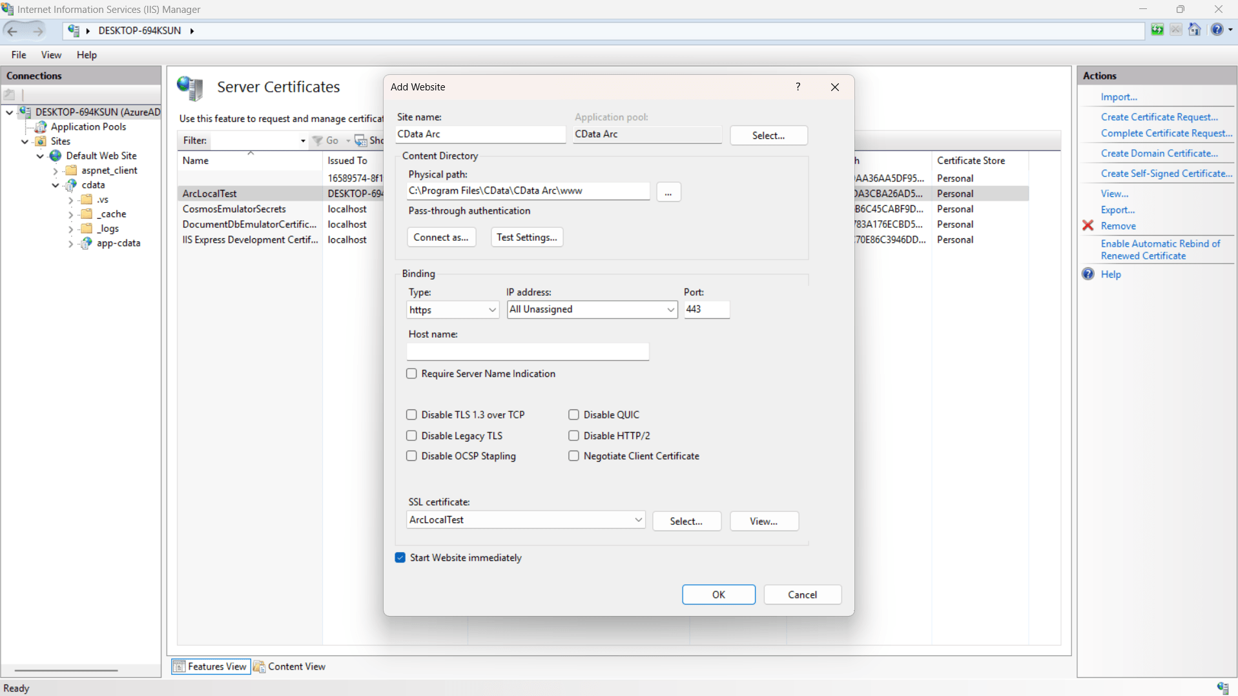Image resolution: width=1238 pixels, height=696 pixels.
Task: Click the home icon in top toolbar
Action: tap(1194, 30)
